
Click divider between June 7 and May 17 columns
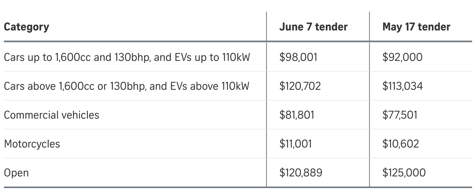369,100
